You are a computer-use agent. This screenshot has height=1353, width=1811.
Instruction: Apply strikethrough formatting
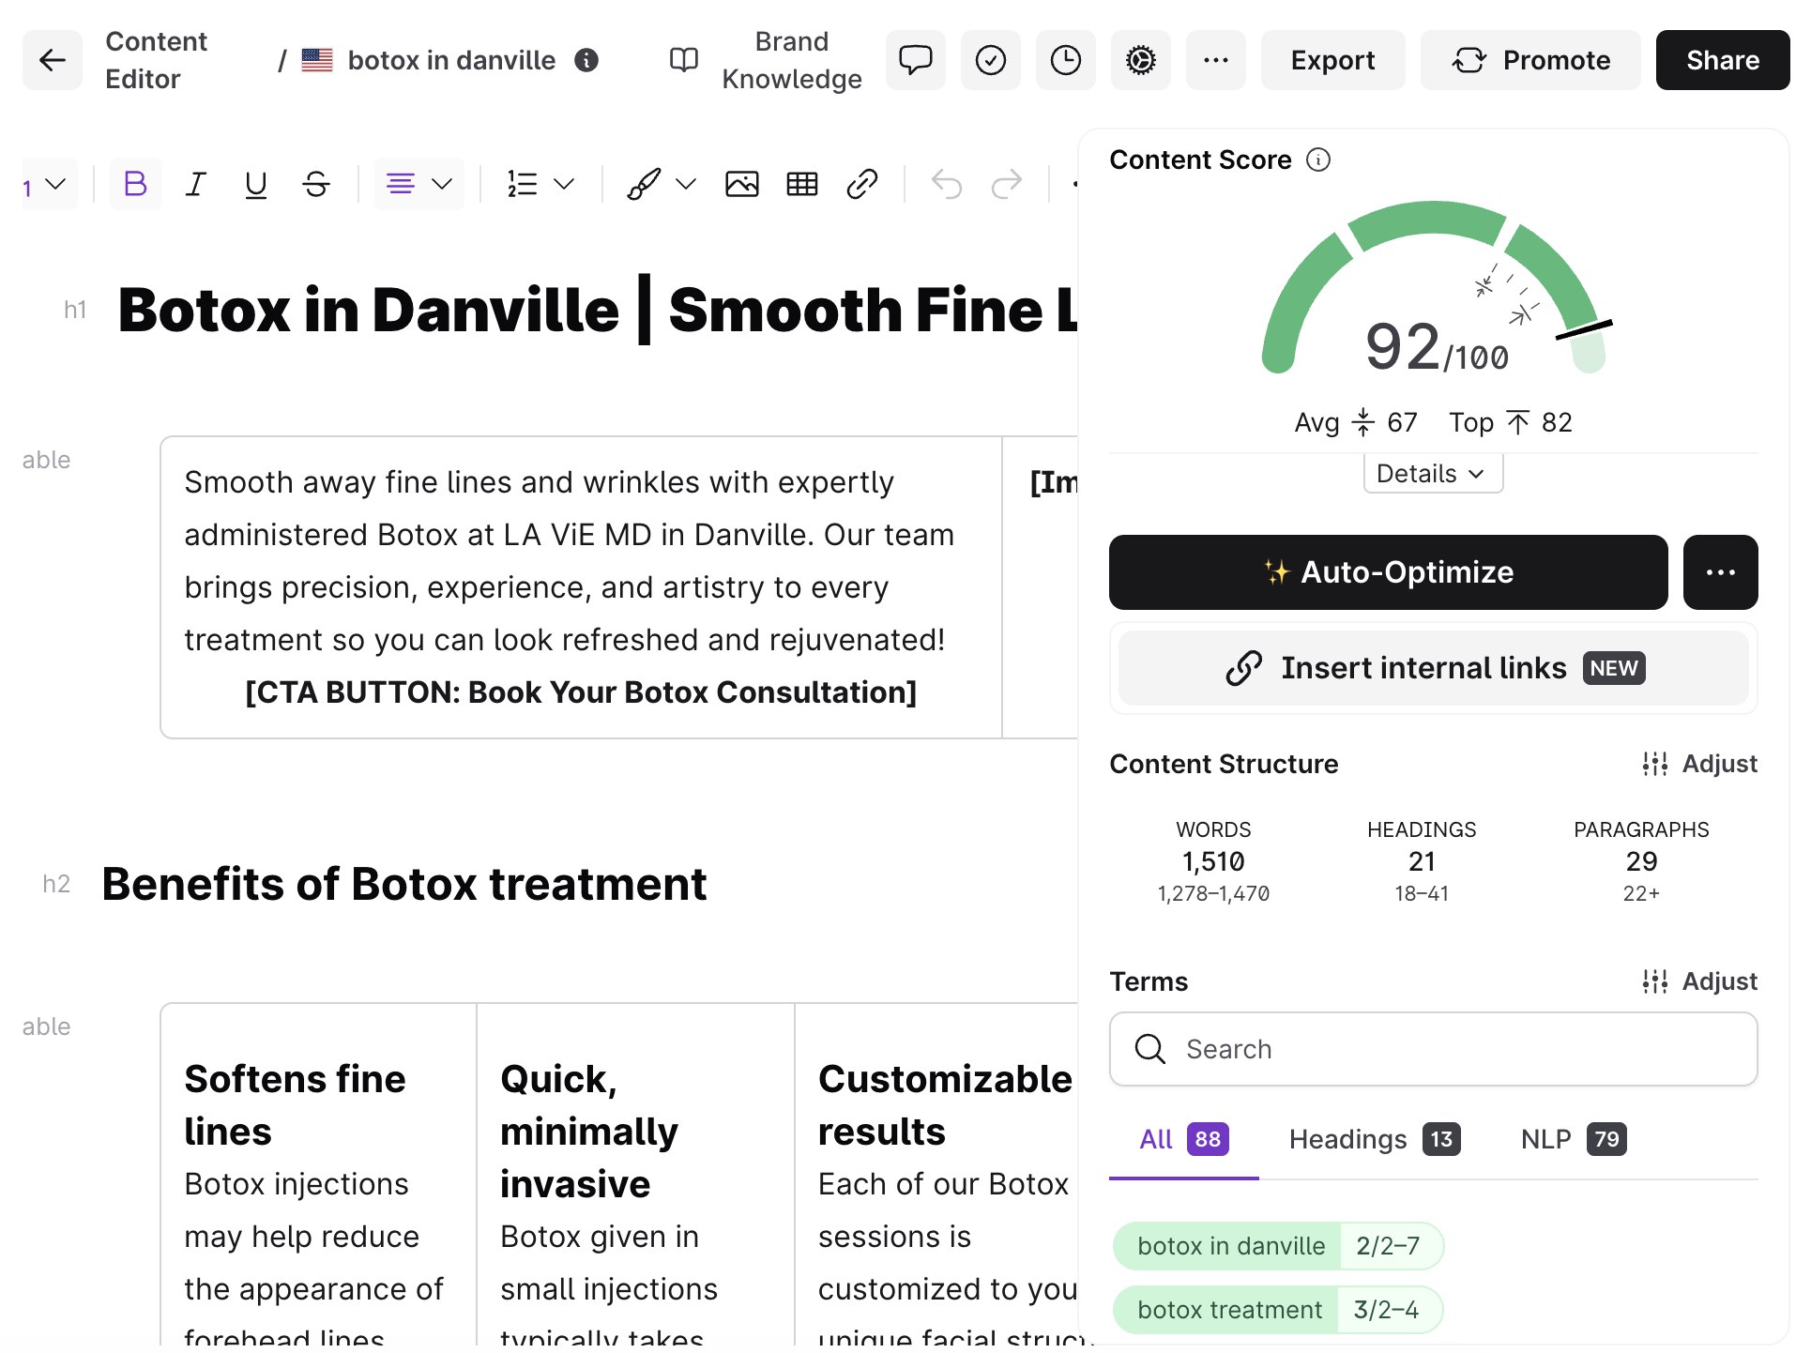[315, 184]
